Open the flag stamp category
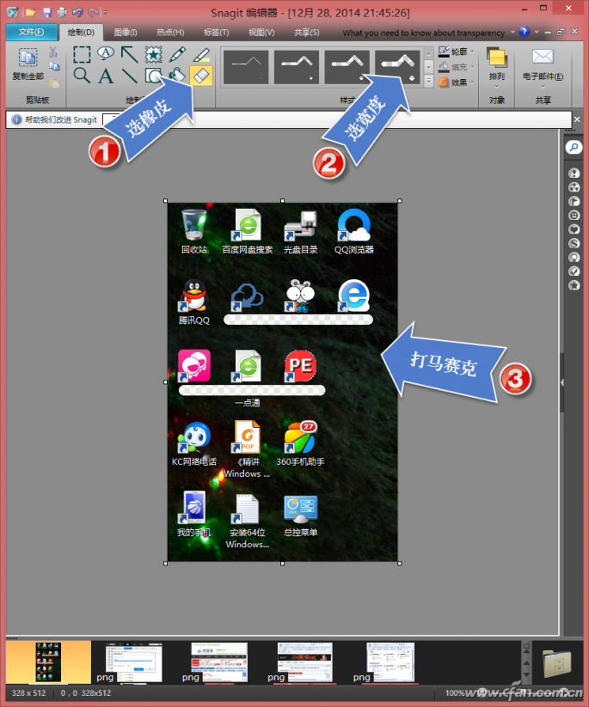Screen dimensions: 589x707 coord(574,201)
